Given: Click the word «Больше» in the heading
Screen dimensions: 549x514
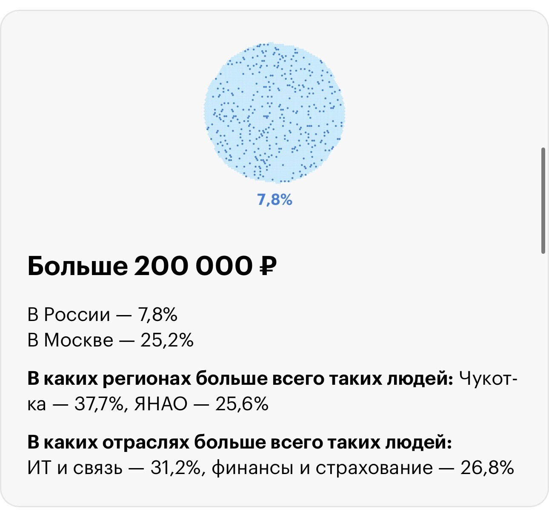Looking at the screenshot, I should (77, 267).
